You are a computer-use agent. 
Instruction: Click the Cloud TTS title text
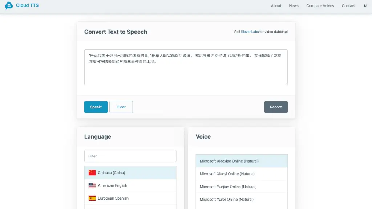coord(27,5)
